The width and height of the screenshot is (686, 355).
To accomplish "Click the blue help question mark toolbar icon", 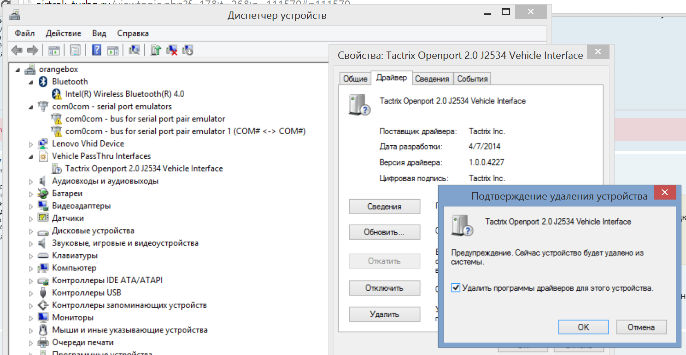I will click(96, 50).
